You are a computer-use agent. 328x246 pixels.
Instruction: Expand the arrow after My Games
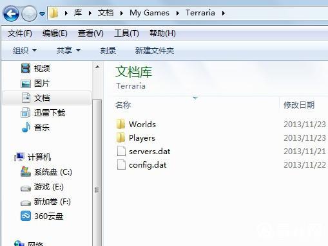178,13
